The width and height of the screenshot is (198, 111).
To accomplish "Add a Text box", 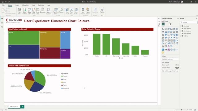I will tap(71, 11).
